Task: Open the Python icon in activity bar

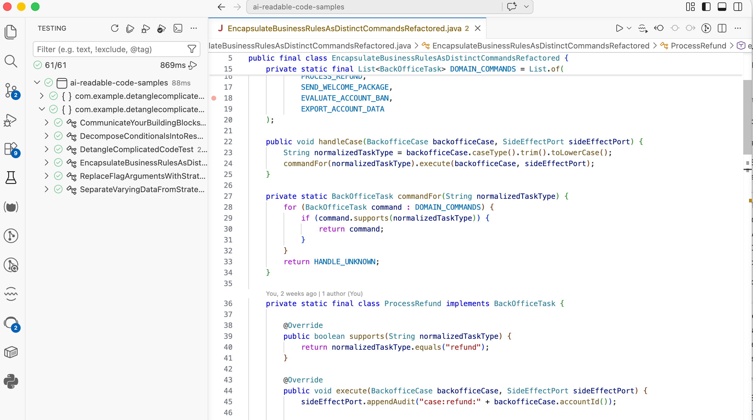Action: tap(11, 381)
